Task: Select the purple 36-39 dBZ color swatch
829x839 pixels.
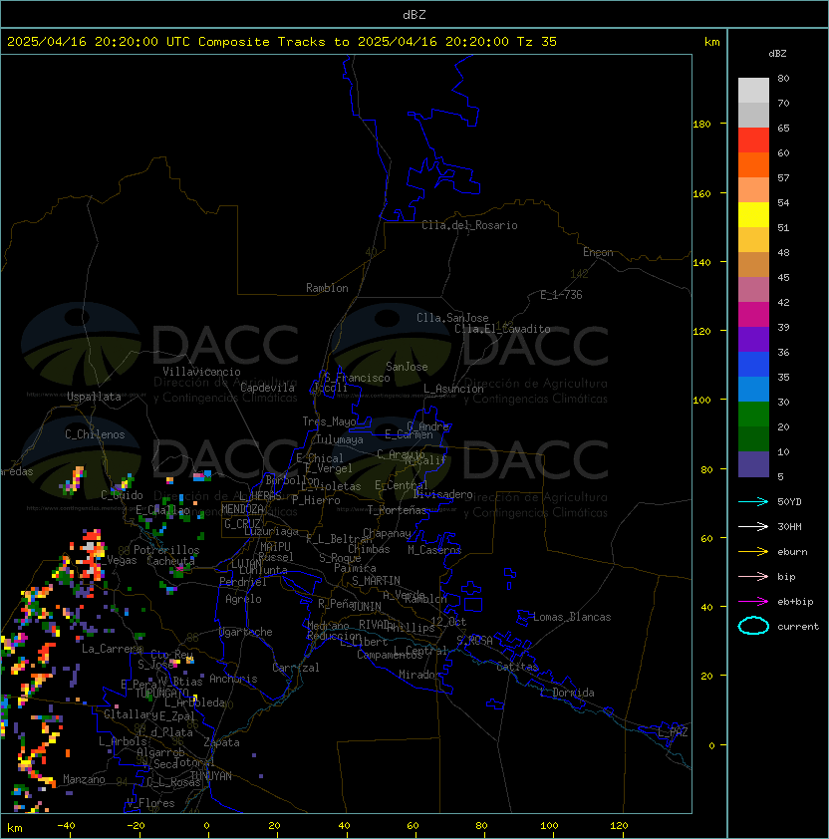Action: point(753,339)
